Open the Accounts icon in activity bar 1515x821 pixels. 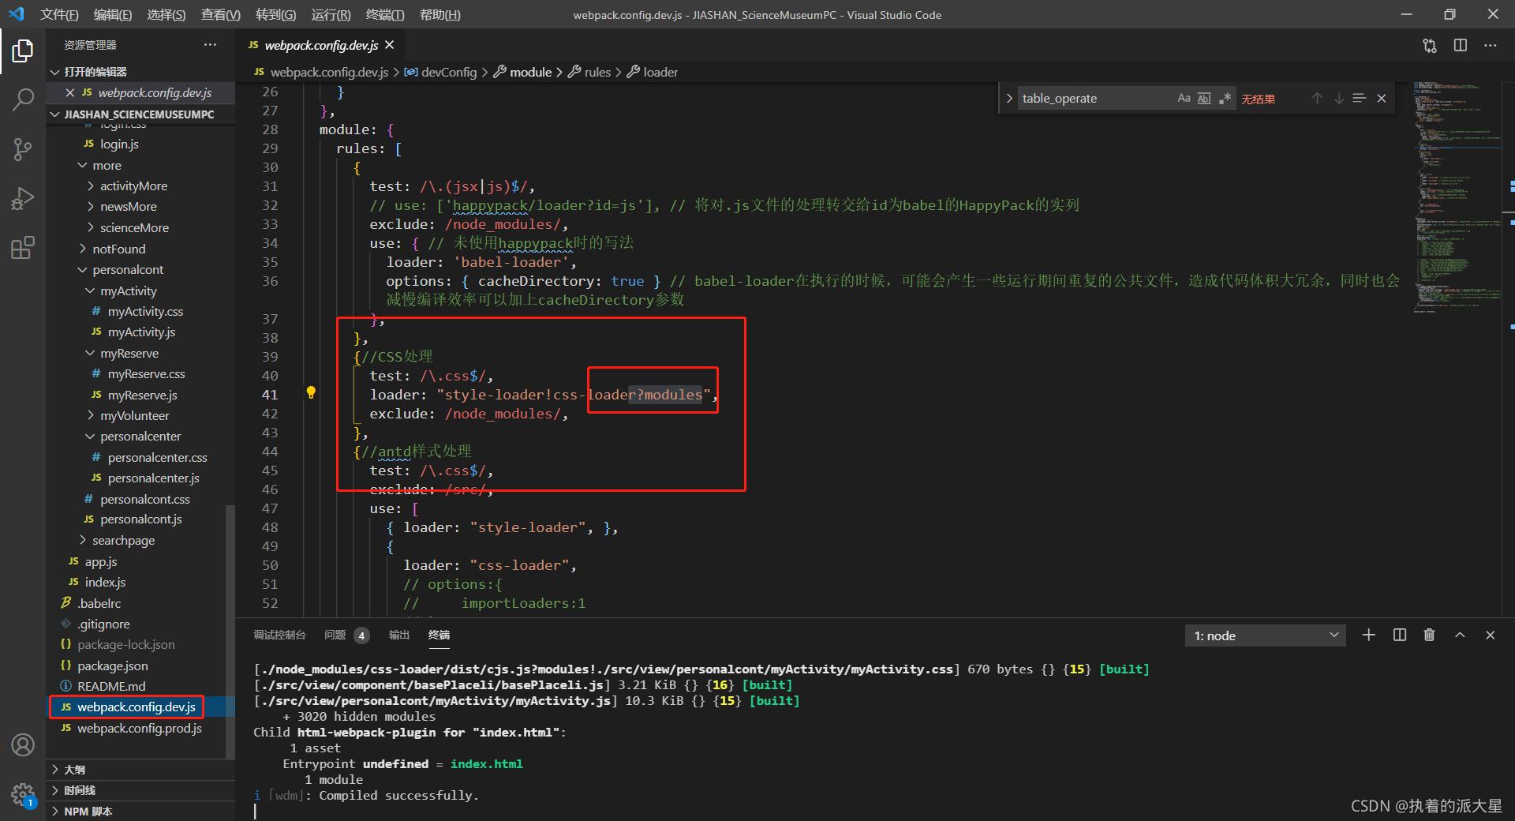23,744
